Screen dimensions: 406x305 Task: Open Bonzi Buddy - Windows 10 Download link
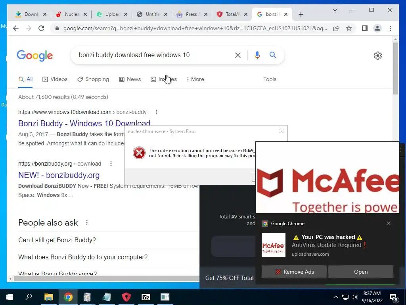pos(84,124)
